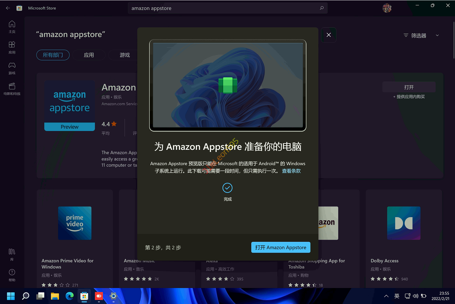Open the Apps (应用) sidebar section
Viewport: 455px width, 304px height.
[x=12, y=47]
